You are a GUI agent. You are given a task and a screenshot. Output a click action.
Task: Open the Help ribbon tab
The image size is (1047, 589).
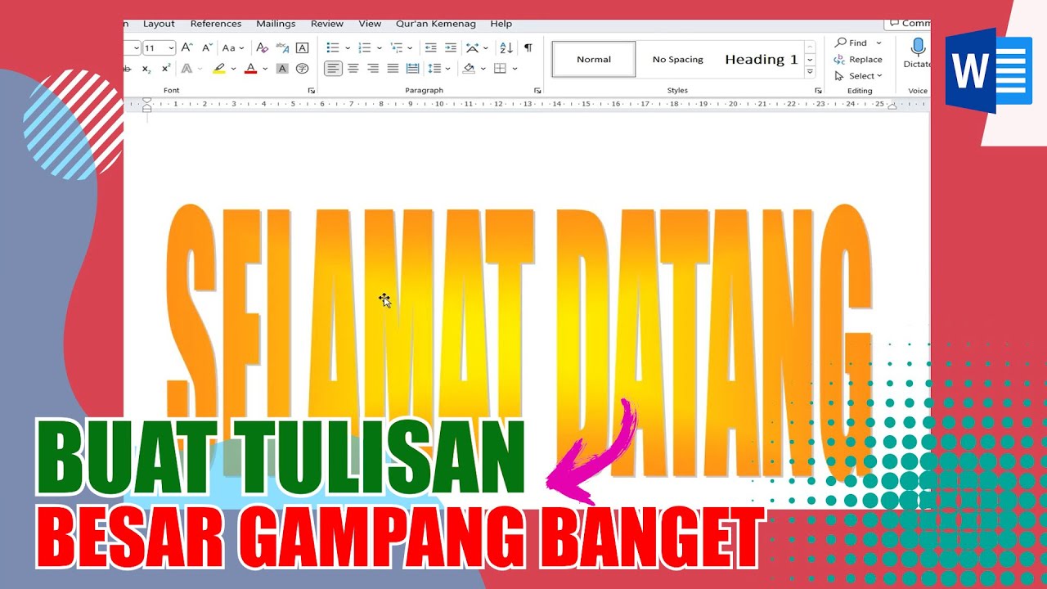[501, 24]
